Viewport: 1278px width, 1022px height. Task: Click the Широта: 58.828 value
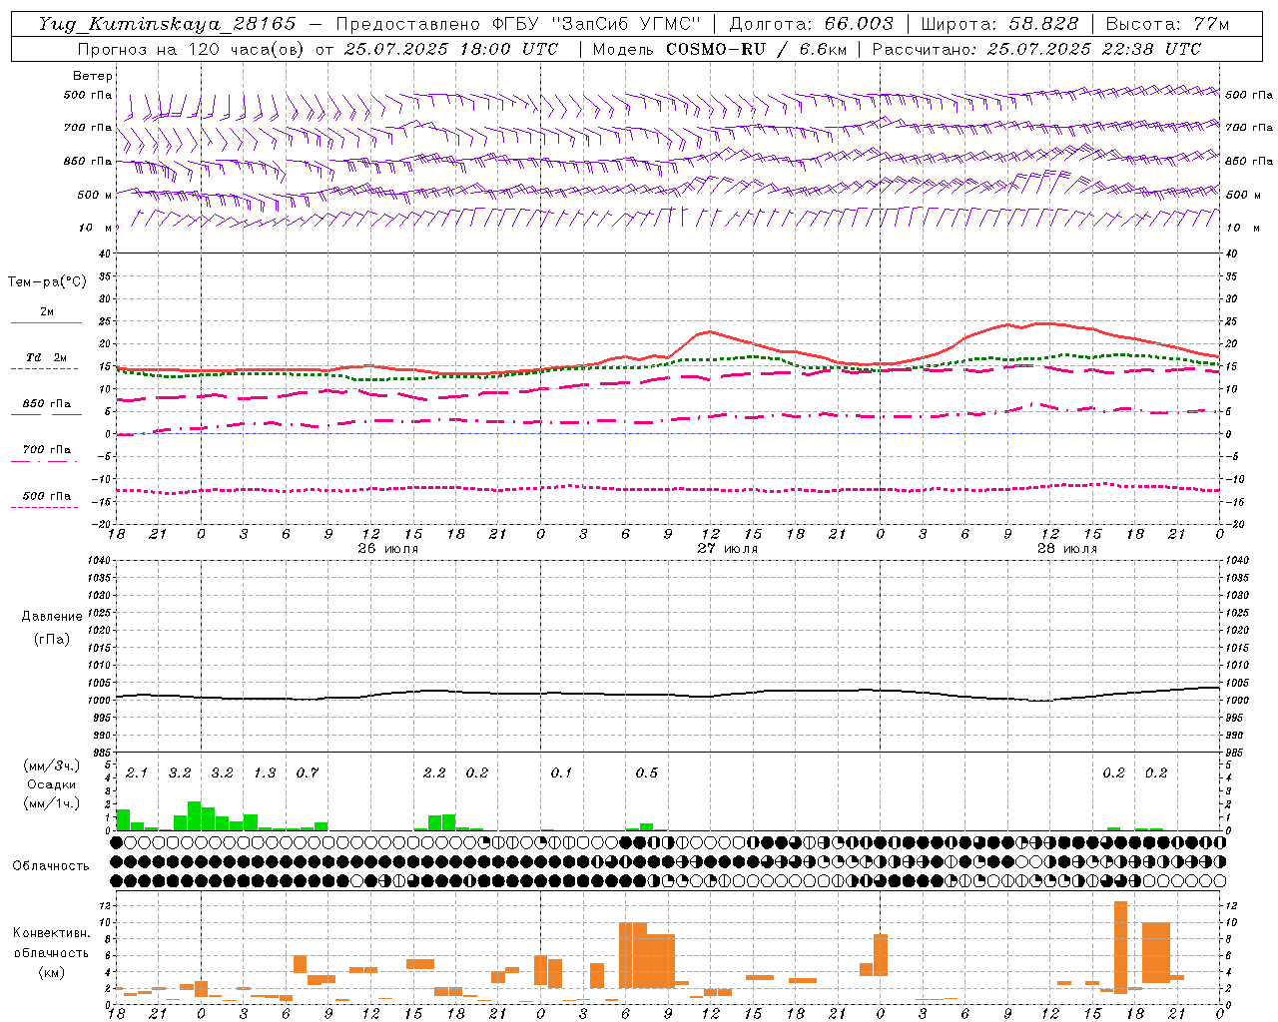999,24
